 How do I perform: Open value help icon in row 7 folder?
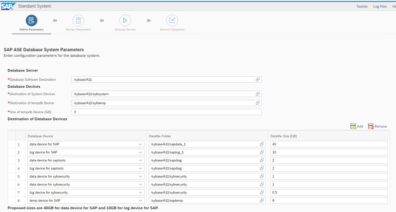[x=262, y=192]
